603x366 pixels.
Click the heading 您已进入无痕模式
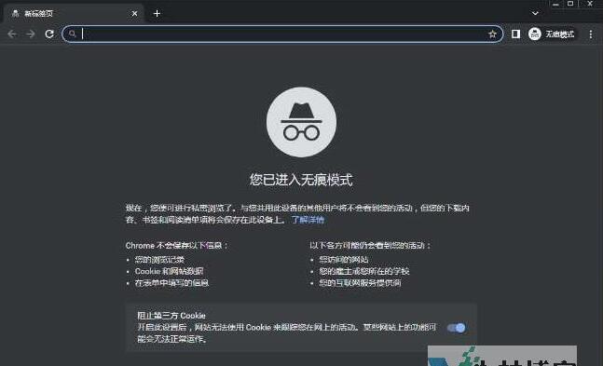tap(301, 180)
